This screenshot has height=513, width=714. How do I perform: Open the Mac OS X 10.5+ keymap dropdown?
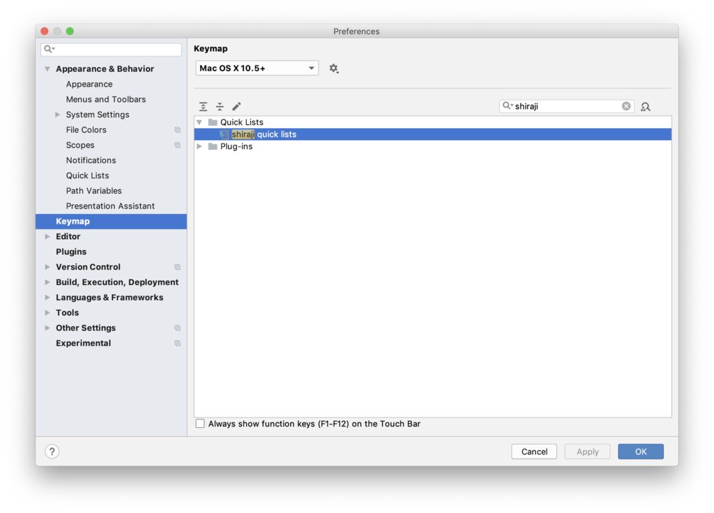click(x=257, y=68)
